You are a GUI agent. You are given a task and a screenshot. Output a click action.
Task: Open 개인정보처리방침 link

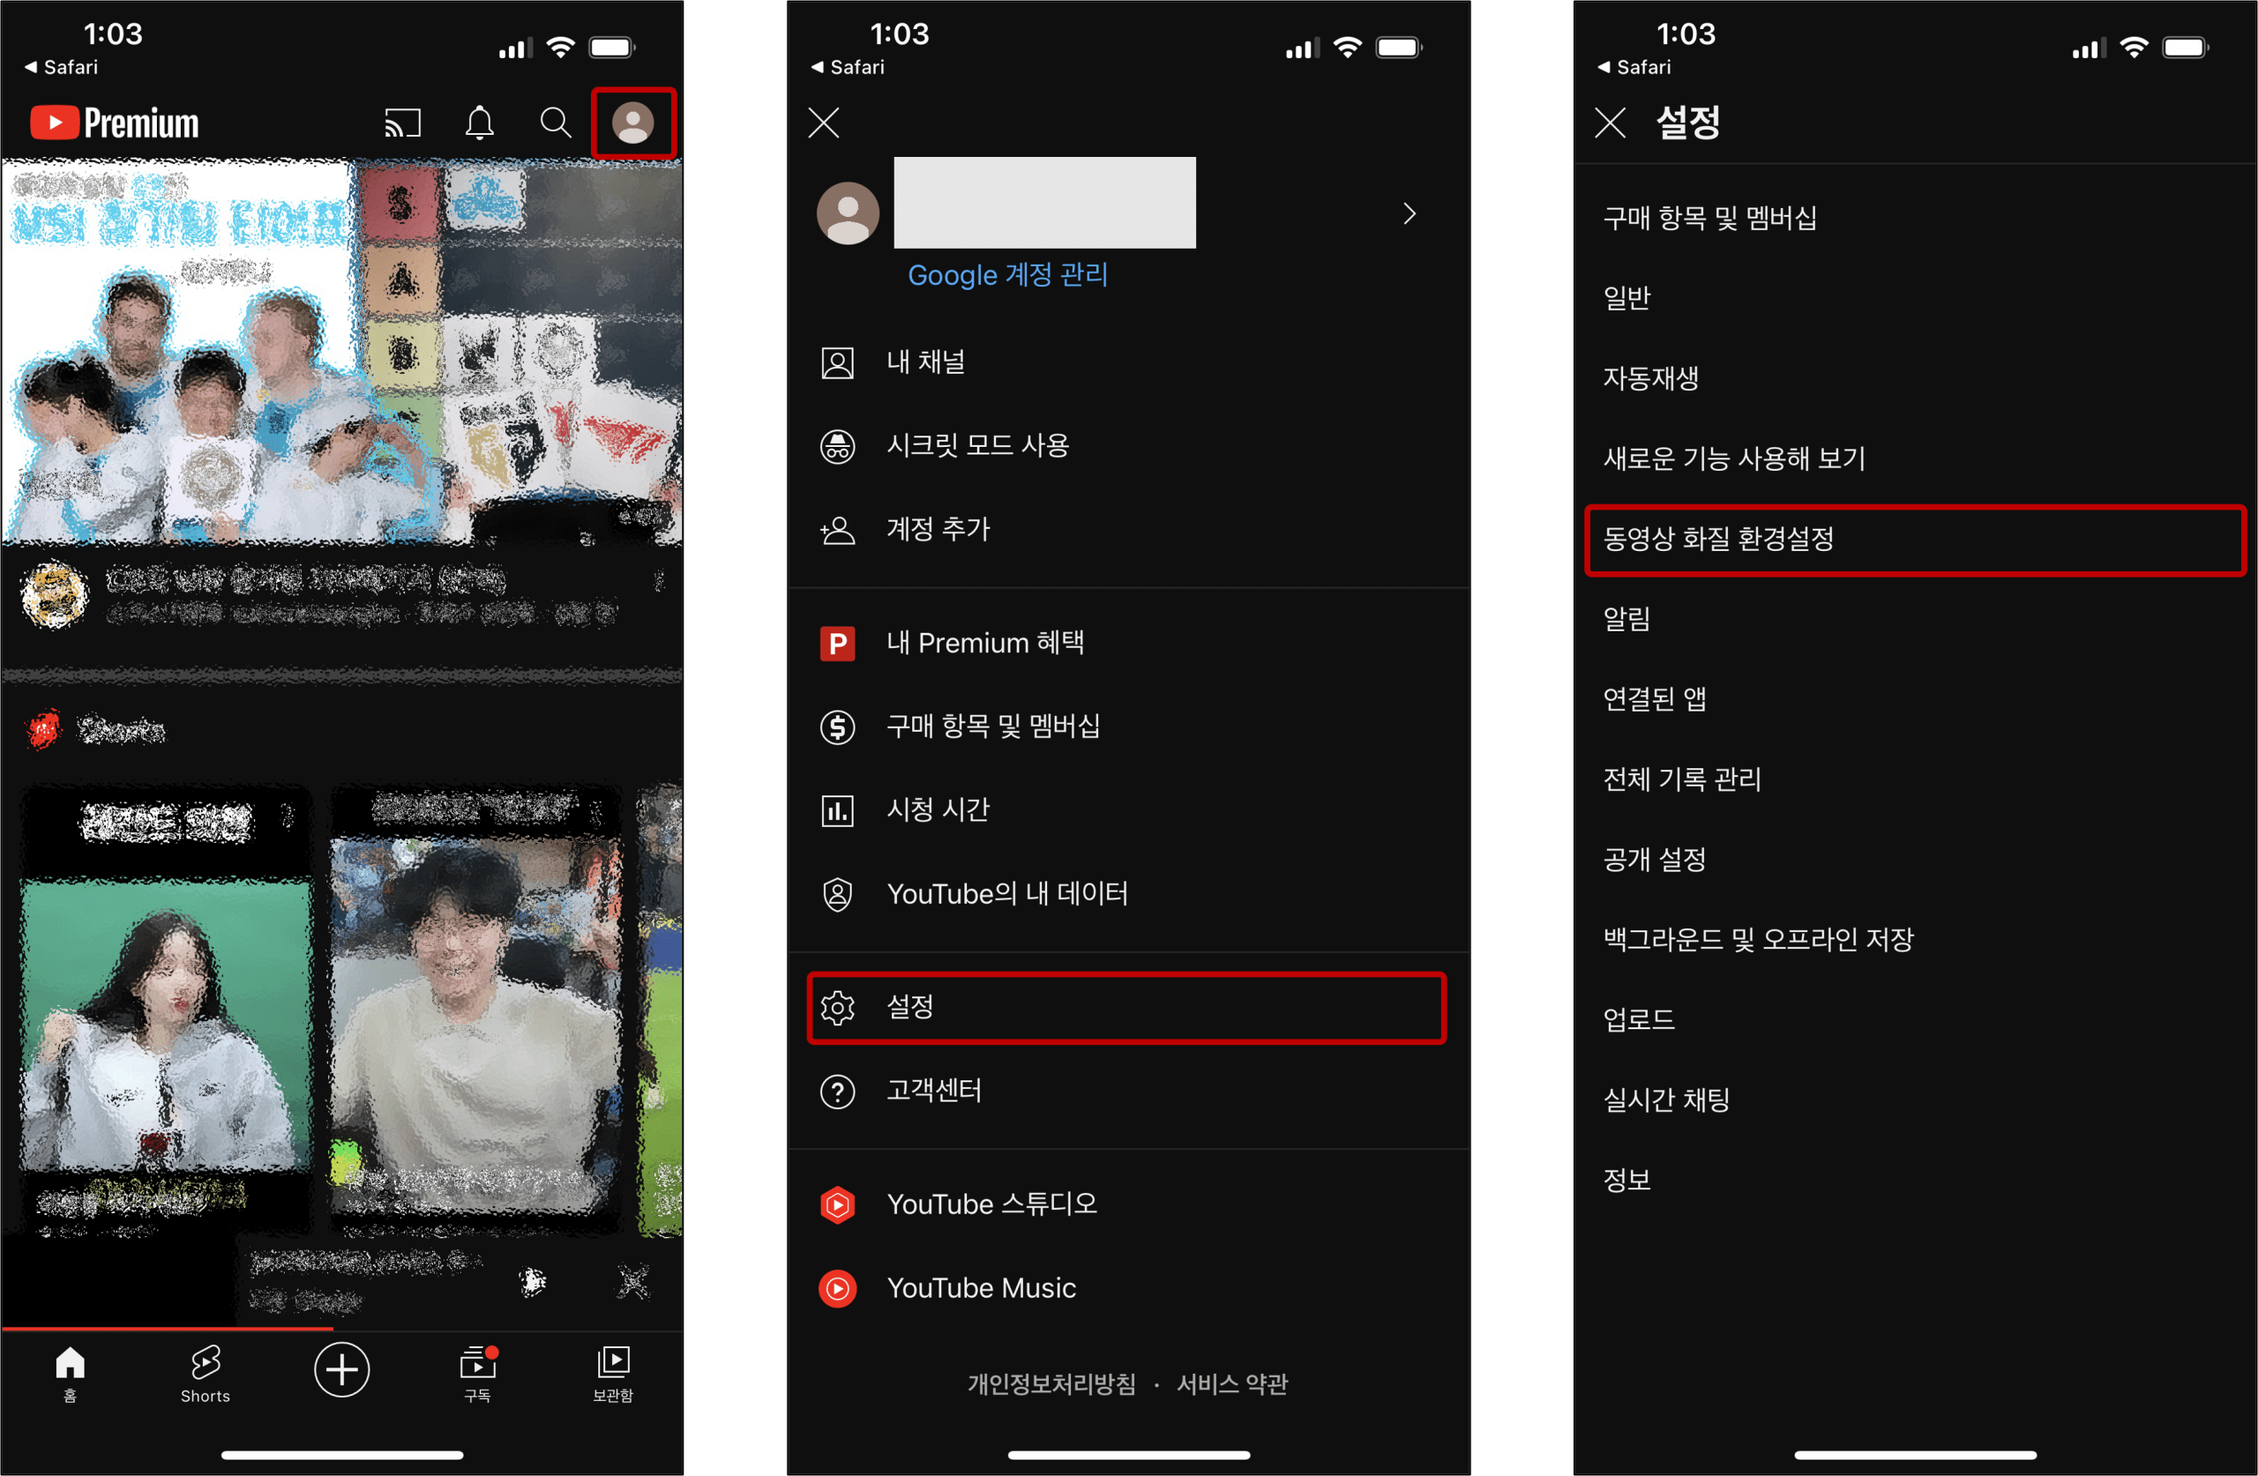[1051, 1384]
